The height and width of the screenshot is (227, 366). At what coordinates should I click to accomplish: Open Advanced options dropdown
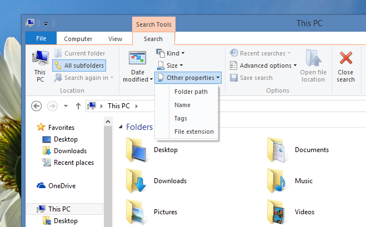(x=263, y=65)
